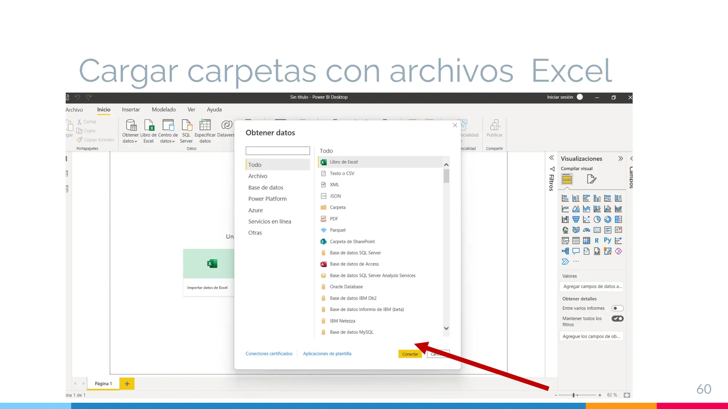Image resolution: width=728 pixels, height=409 pixels.
Task: Click the Conectar button
Action: point(410,354)
